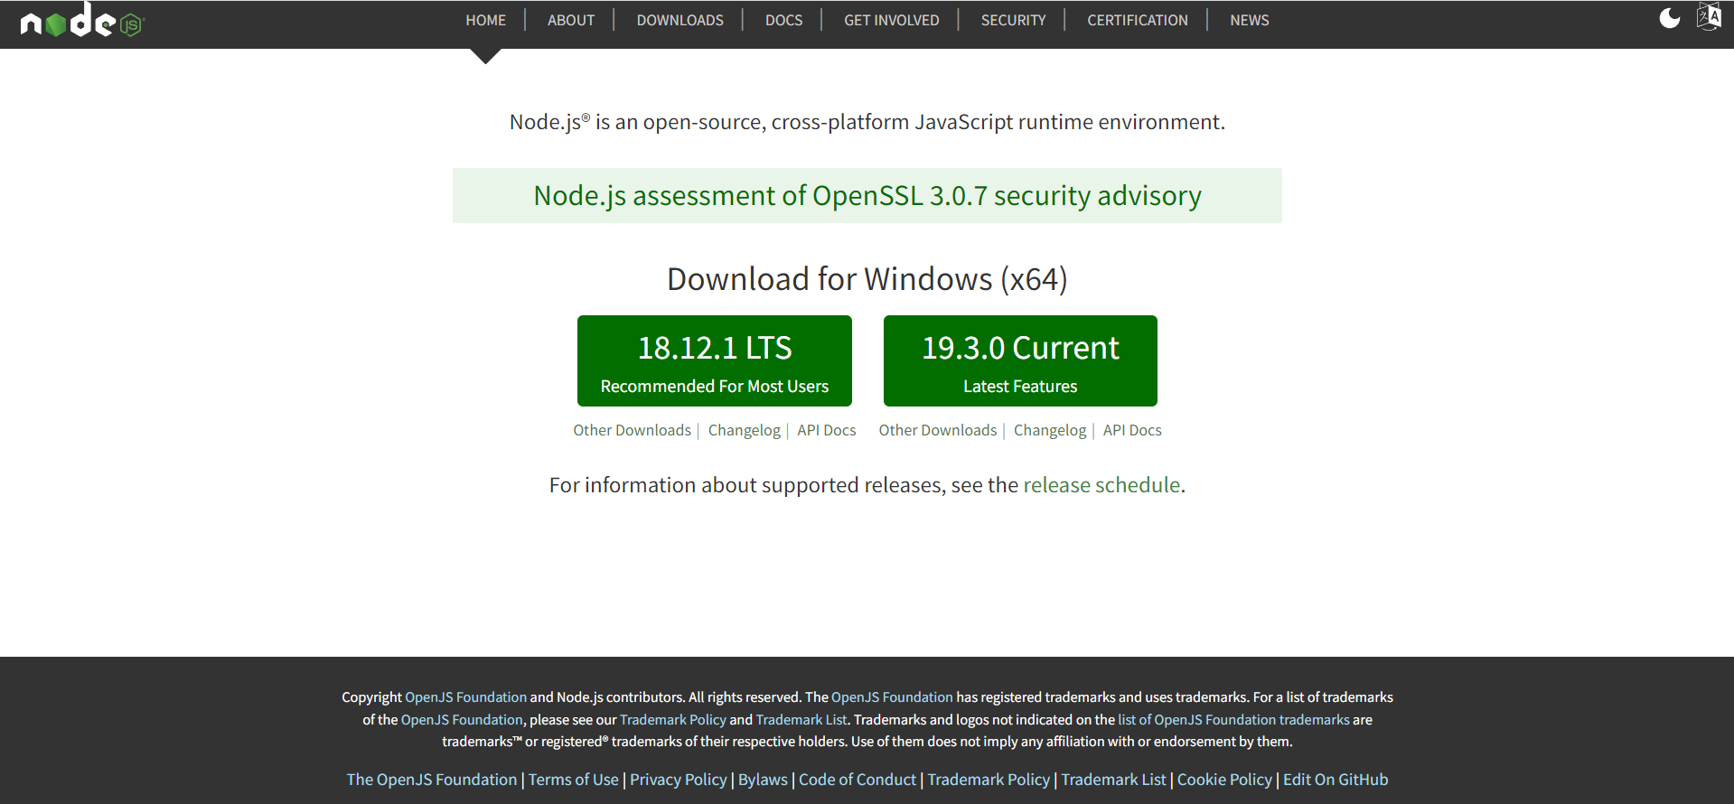Open the DOWNLOADS nav item
The width and height of the screenshot is (1734, 804).
(x=680, y=20)
